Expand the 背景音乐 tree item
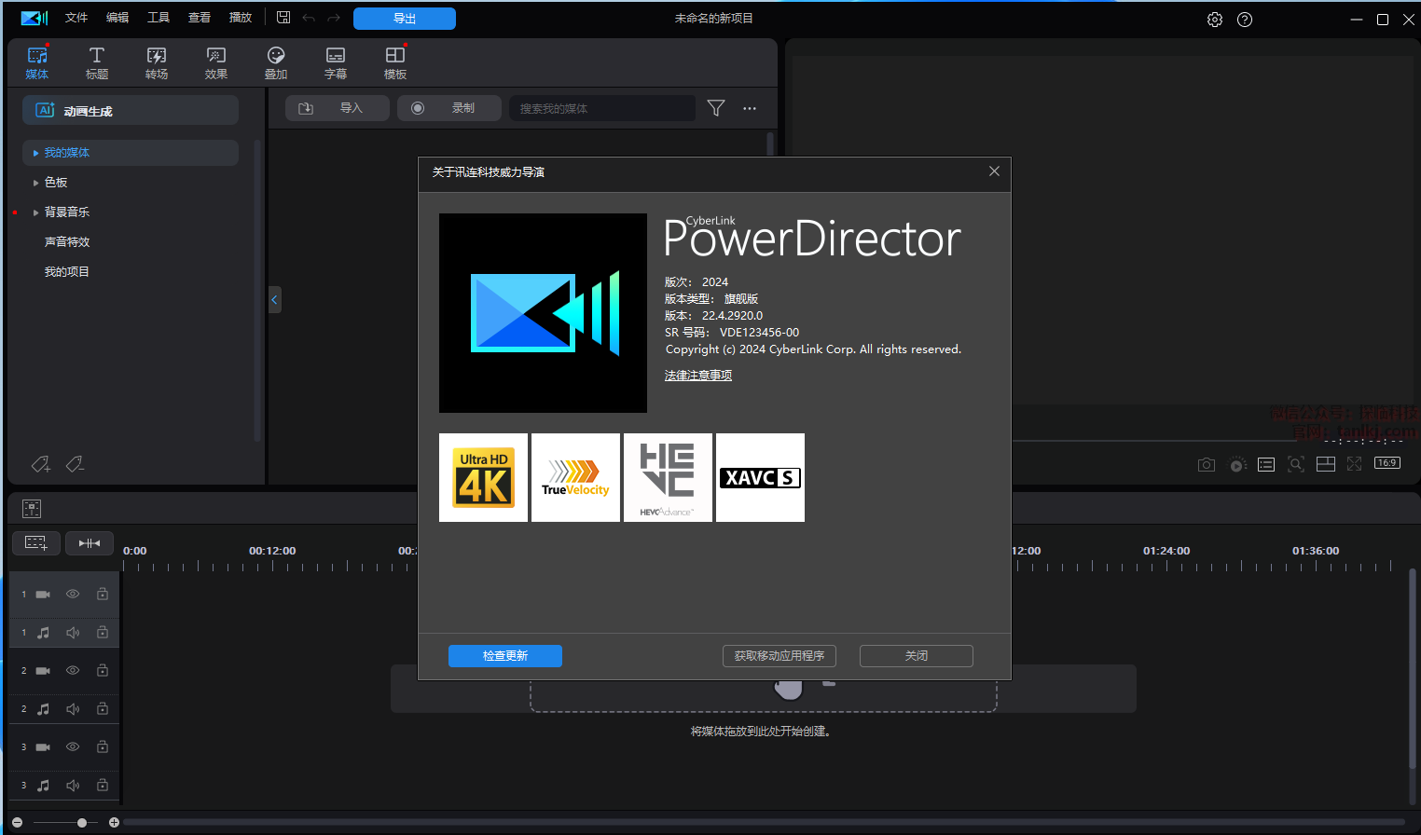 [x=35, y=212]
